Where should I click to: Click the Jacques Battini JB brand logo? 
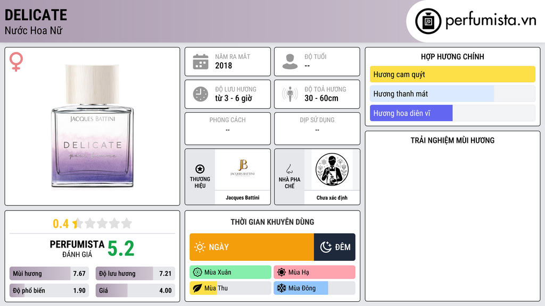[243, 167]
